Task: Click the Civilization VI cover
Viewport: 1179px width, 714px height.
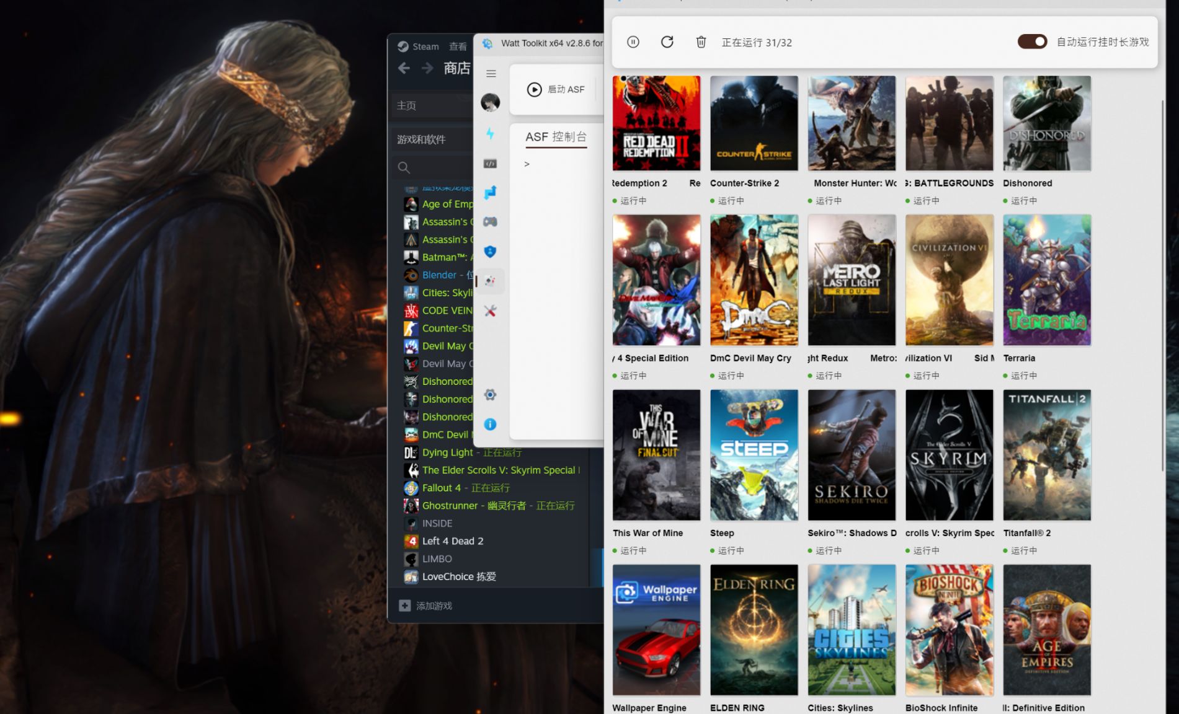Action: 950,280
